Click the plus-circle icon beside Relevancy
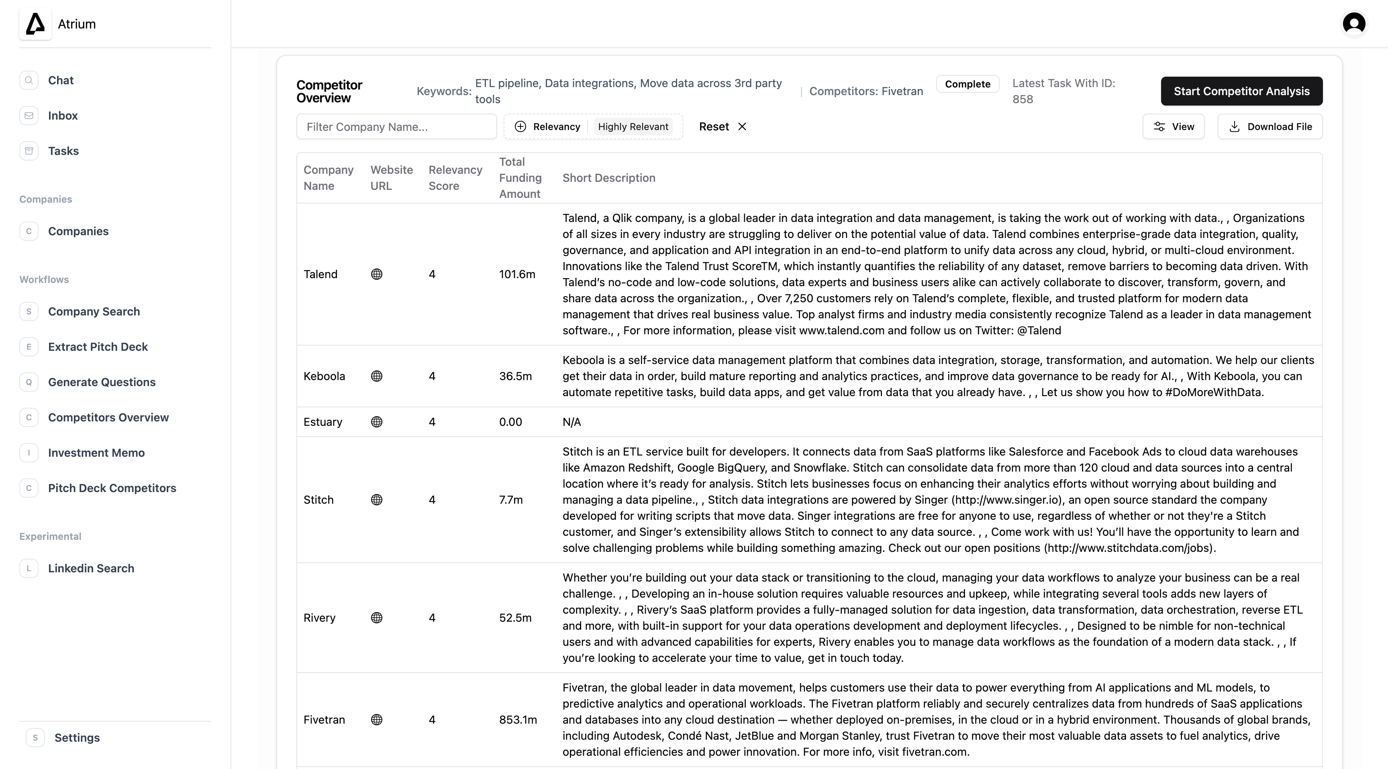This screenshot has width=1388, height=769. (x=520, y=126)
